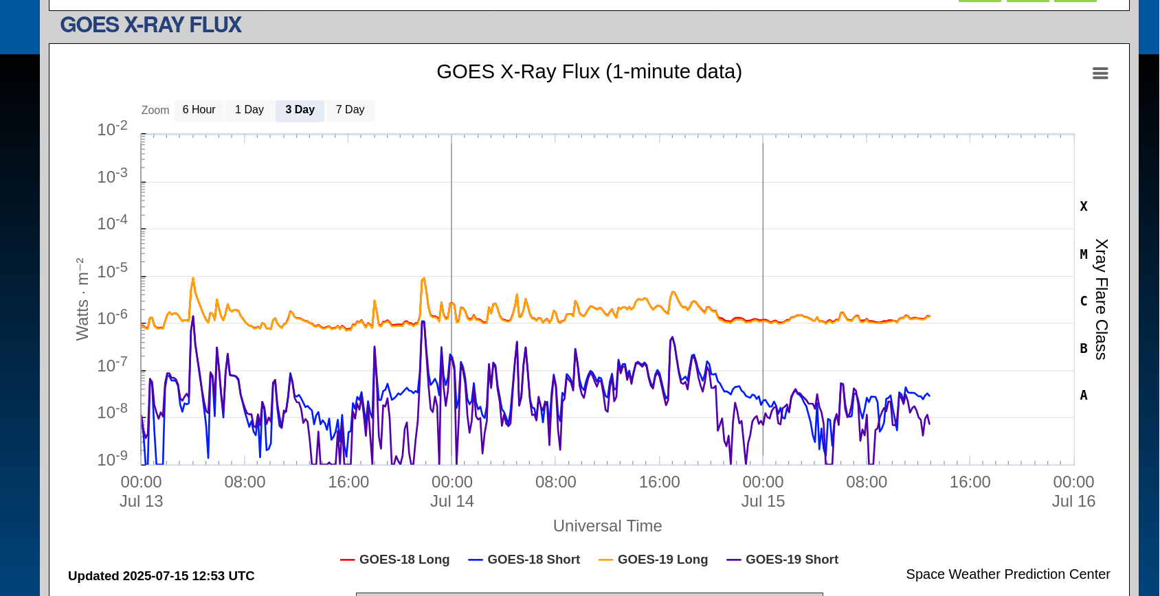
Task: Click the B flare class label
Action: pyautogui.click(x=1084, y=348)
